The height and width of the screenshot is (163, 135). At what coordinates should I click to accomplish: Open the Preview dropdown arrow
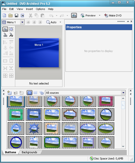click(x=99, y=15)
